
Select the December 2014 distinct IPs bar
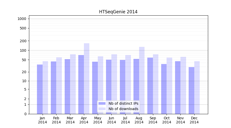coord(191,90)
